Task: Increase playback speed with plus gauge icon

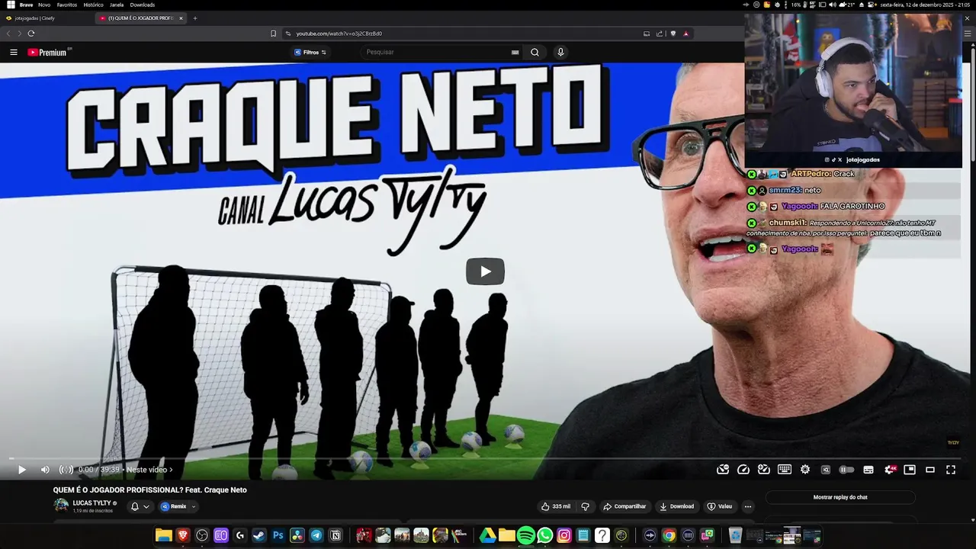Action: [x=763, y=470]
